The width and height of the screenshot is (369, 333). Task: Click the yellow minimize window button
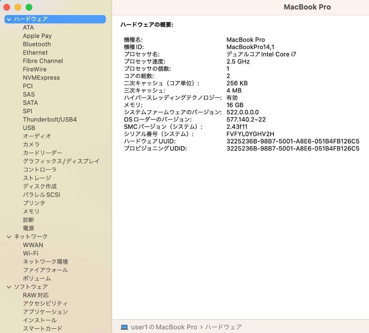[18, 7]
